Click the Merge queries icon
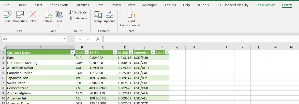 (98, 17)
